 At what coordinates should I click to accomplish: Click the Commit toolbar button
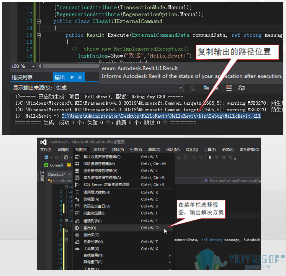coord(54,165)
